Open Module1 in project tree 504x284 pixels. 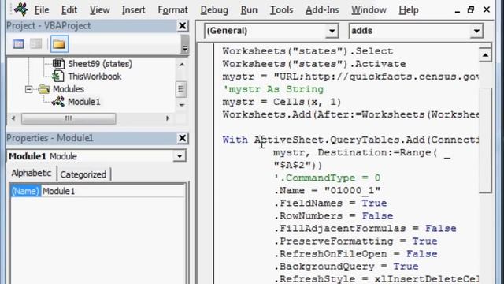pos(84,102)
